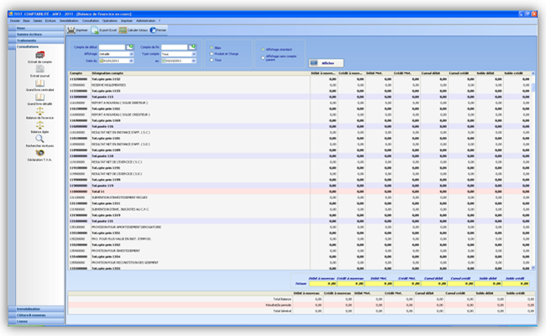Open Rechercher écritures magnifier icon
546x336 pixels.
click(x=39, y=139)
